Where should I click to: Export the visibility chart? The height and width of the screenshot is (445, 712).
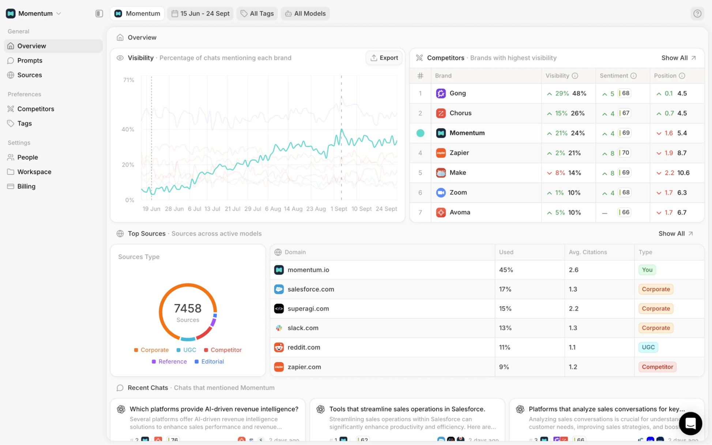point(384,58)
